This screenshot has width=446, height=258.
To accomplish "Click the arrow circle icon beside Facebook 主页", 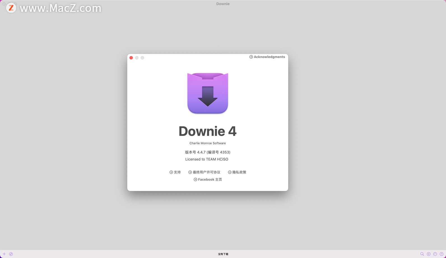I will pyautogui.click(x=195, y=180).
